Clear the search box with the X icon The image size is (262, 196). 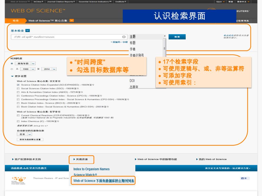click(x=124, y=37)
